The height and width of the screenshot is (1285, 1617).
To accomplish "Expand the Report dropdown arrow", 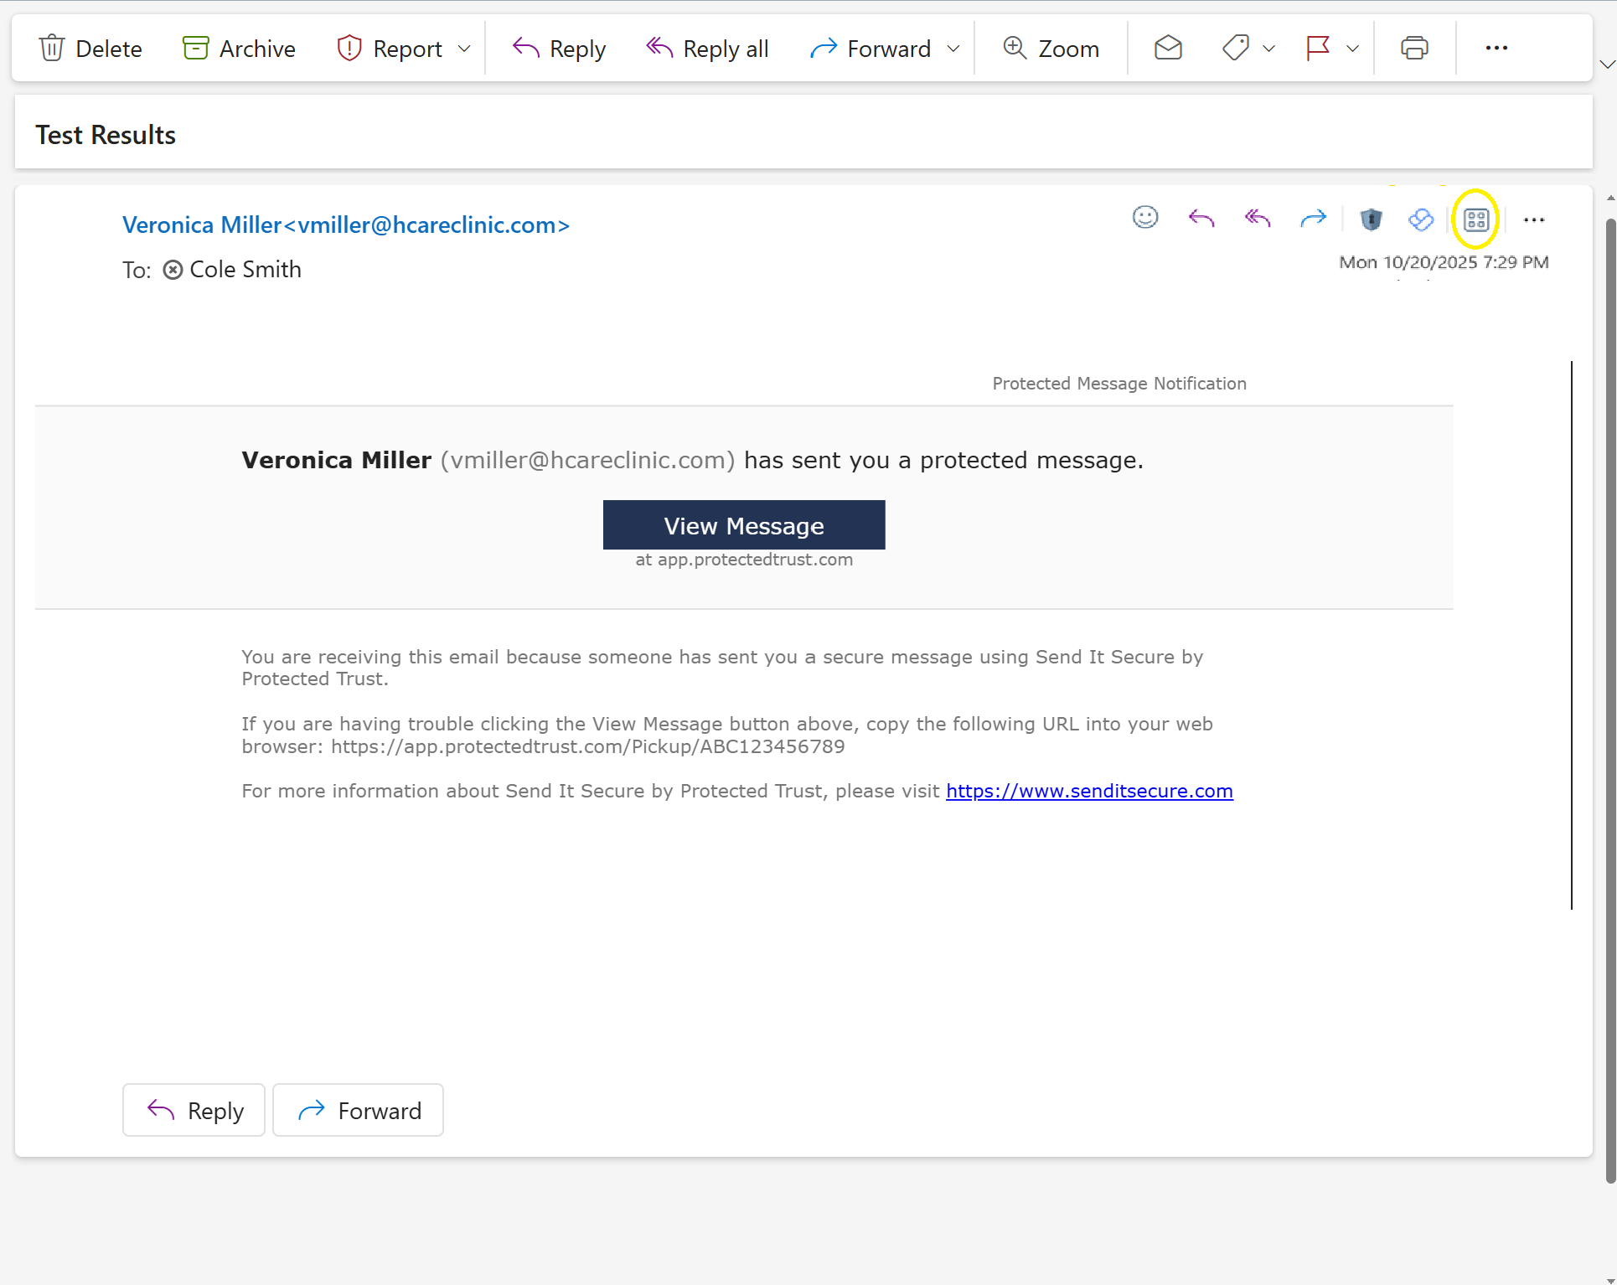I will pos(464,49).
